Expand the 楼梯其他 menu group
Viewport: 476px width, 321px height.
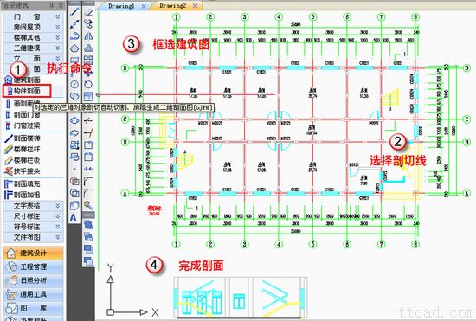click(33, 37)
